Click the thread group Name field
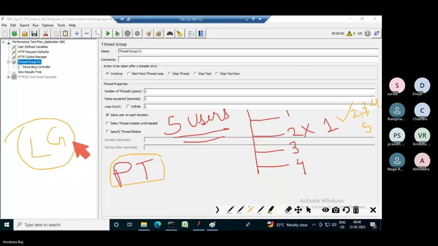 248,51
